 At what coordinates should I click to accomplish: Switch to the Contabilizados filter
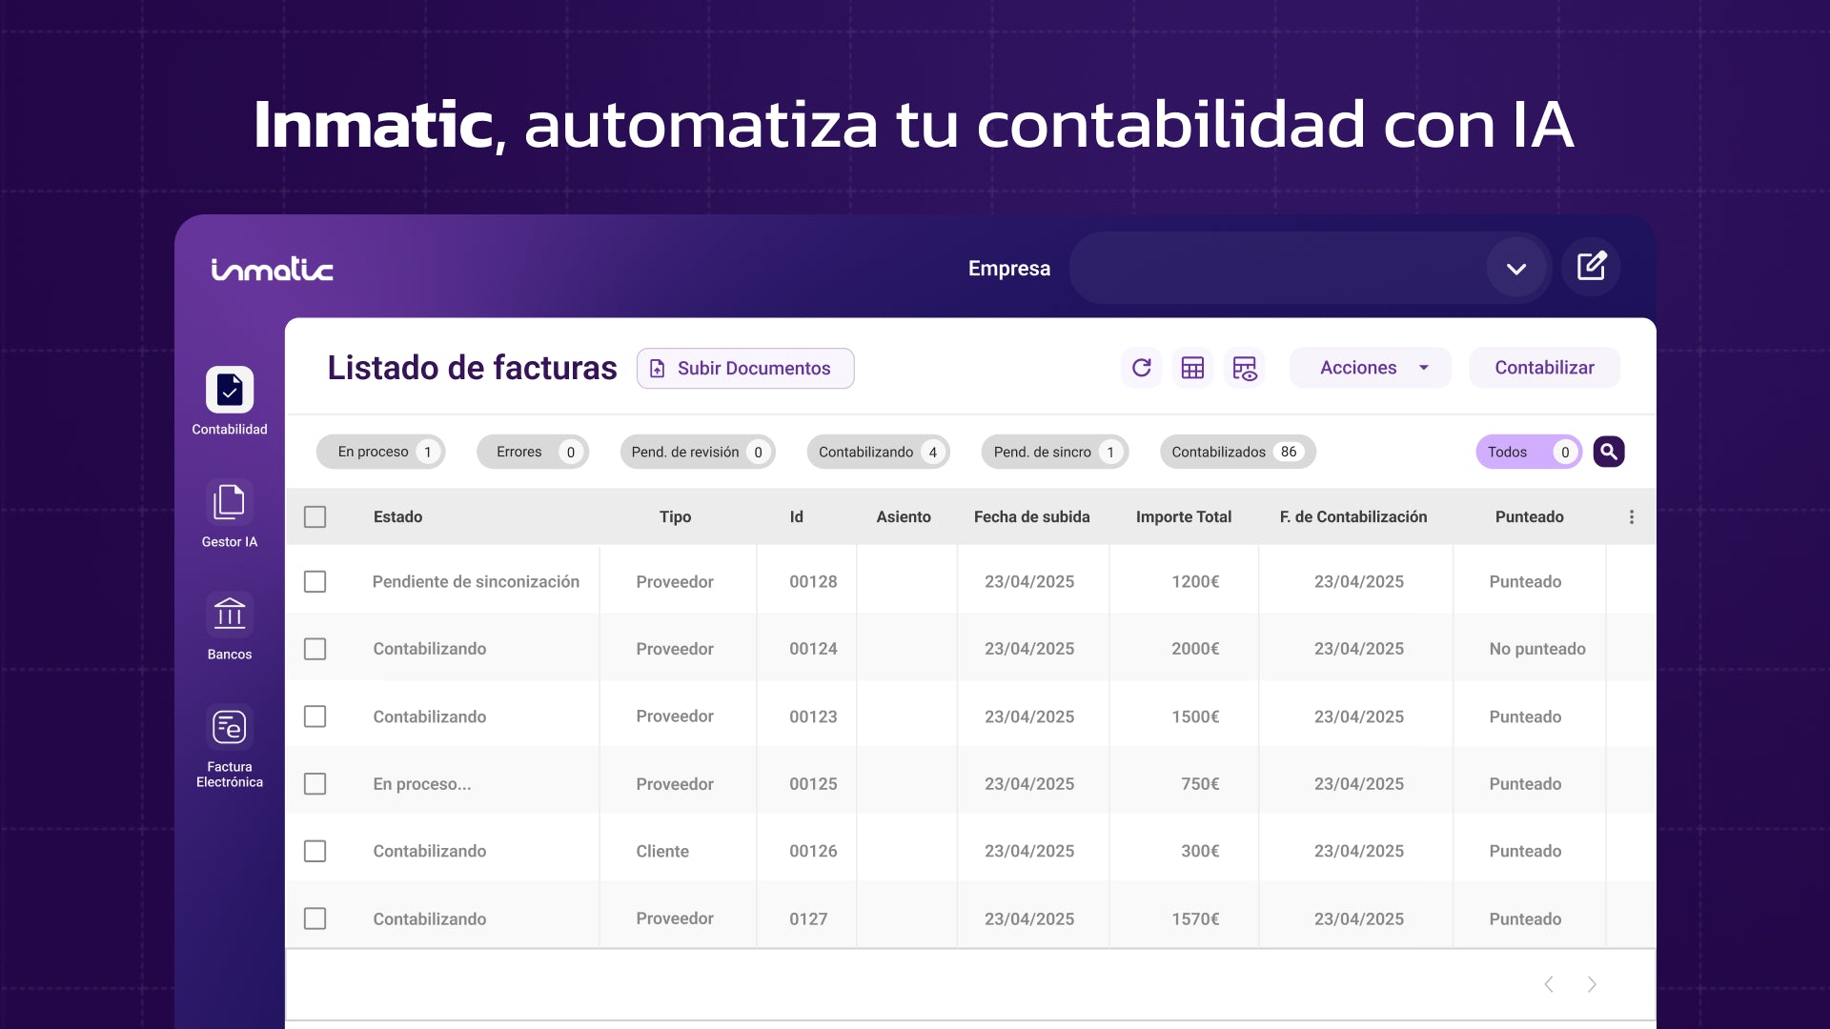tap(1236, 452)
